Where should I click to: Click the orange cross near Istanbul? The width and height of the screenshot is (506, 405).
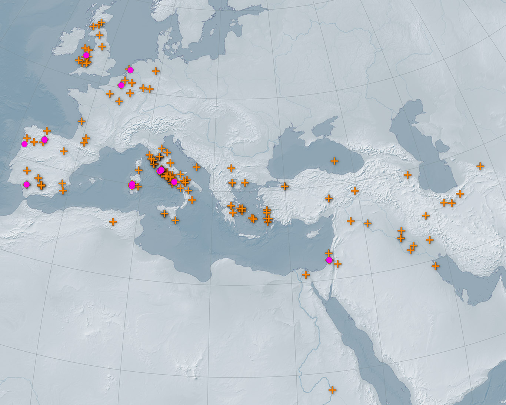(284, 186)
